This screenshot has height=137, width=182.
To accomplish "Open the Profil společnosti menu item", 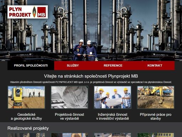I will pos(31,65).
